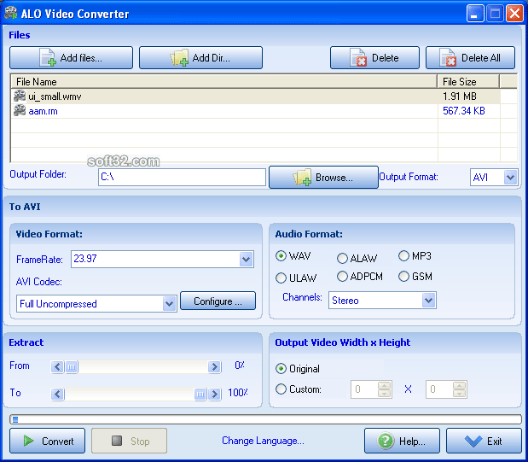Click the custom height spinner arrows
This screenshot has height=462, width=528.
(459, 389)
